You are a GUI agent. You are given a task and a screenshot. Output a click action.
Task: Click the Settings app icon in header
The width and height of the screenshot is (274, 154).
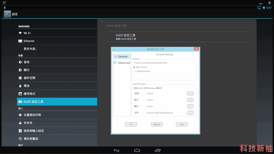pyautogui.click(x=7, y=14)
